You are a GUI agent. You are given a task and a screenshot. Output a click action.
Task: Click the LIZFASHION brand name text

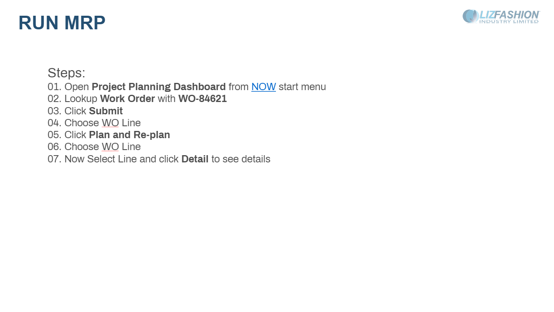click(509, 16)
